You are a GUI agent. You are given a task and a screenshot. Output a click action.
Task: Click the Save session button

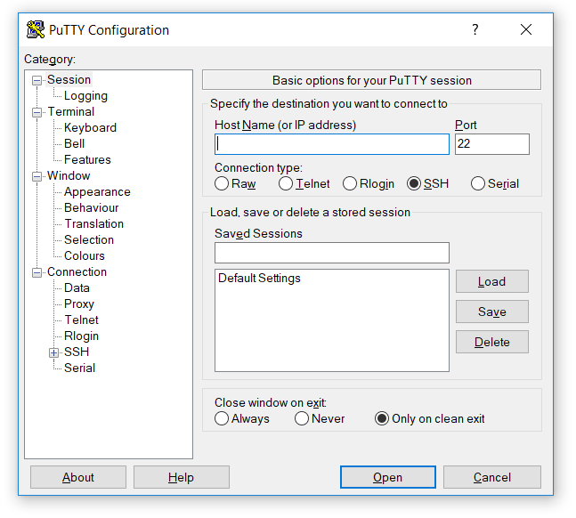click(x=492, y=312)
